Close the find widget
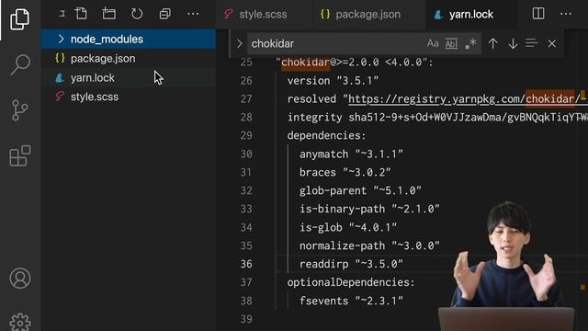Image resolution: width=588 pixels, height=331 pixels. tap(551, 43)
